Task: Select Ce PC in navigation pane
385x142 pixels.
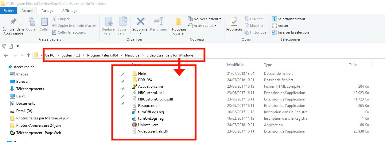Action: coord(18,96)
